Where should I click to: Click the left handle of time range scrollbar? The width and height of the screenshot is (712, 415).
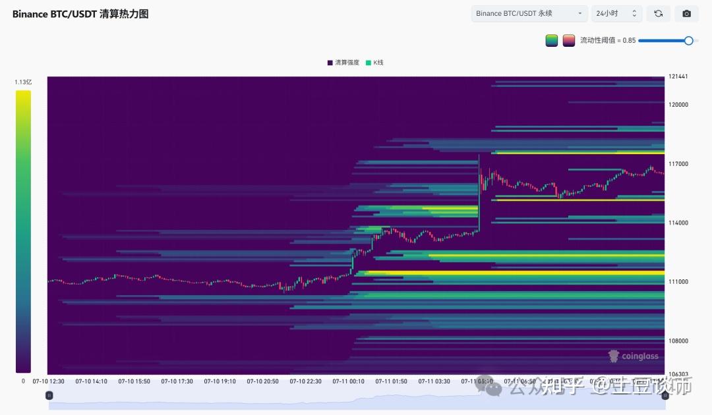pos(49,395)
